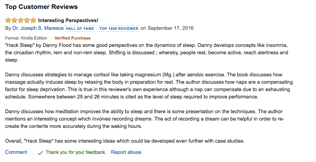Click the second gold rating star

[x=14, y=20]
